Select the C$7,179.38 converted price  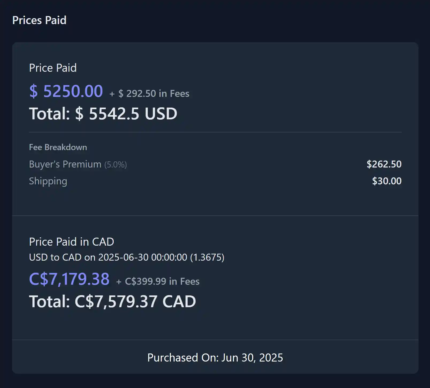pos(69,279)
